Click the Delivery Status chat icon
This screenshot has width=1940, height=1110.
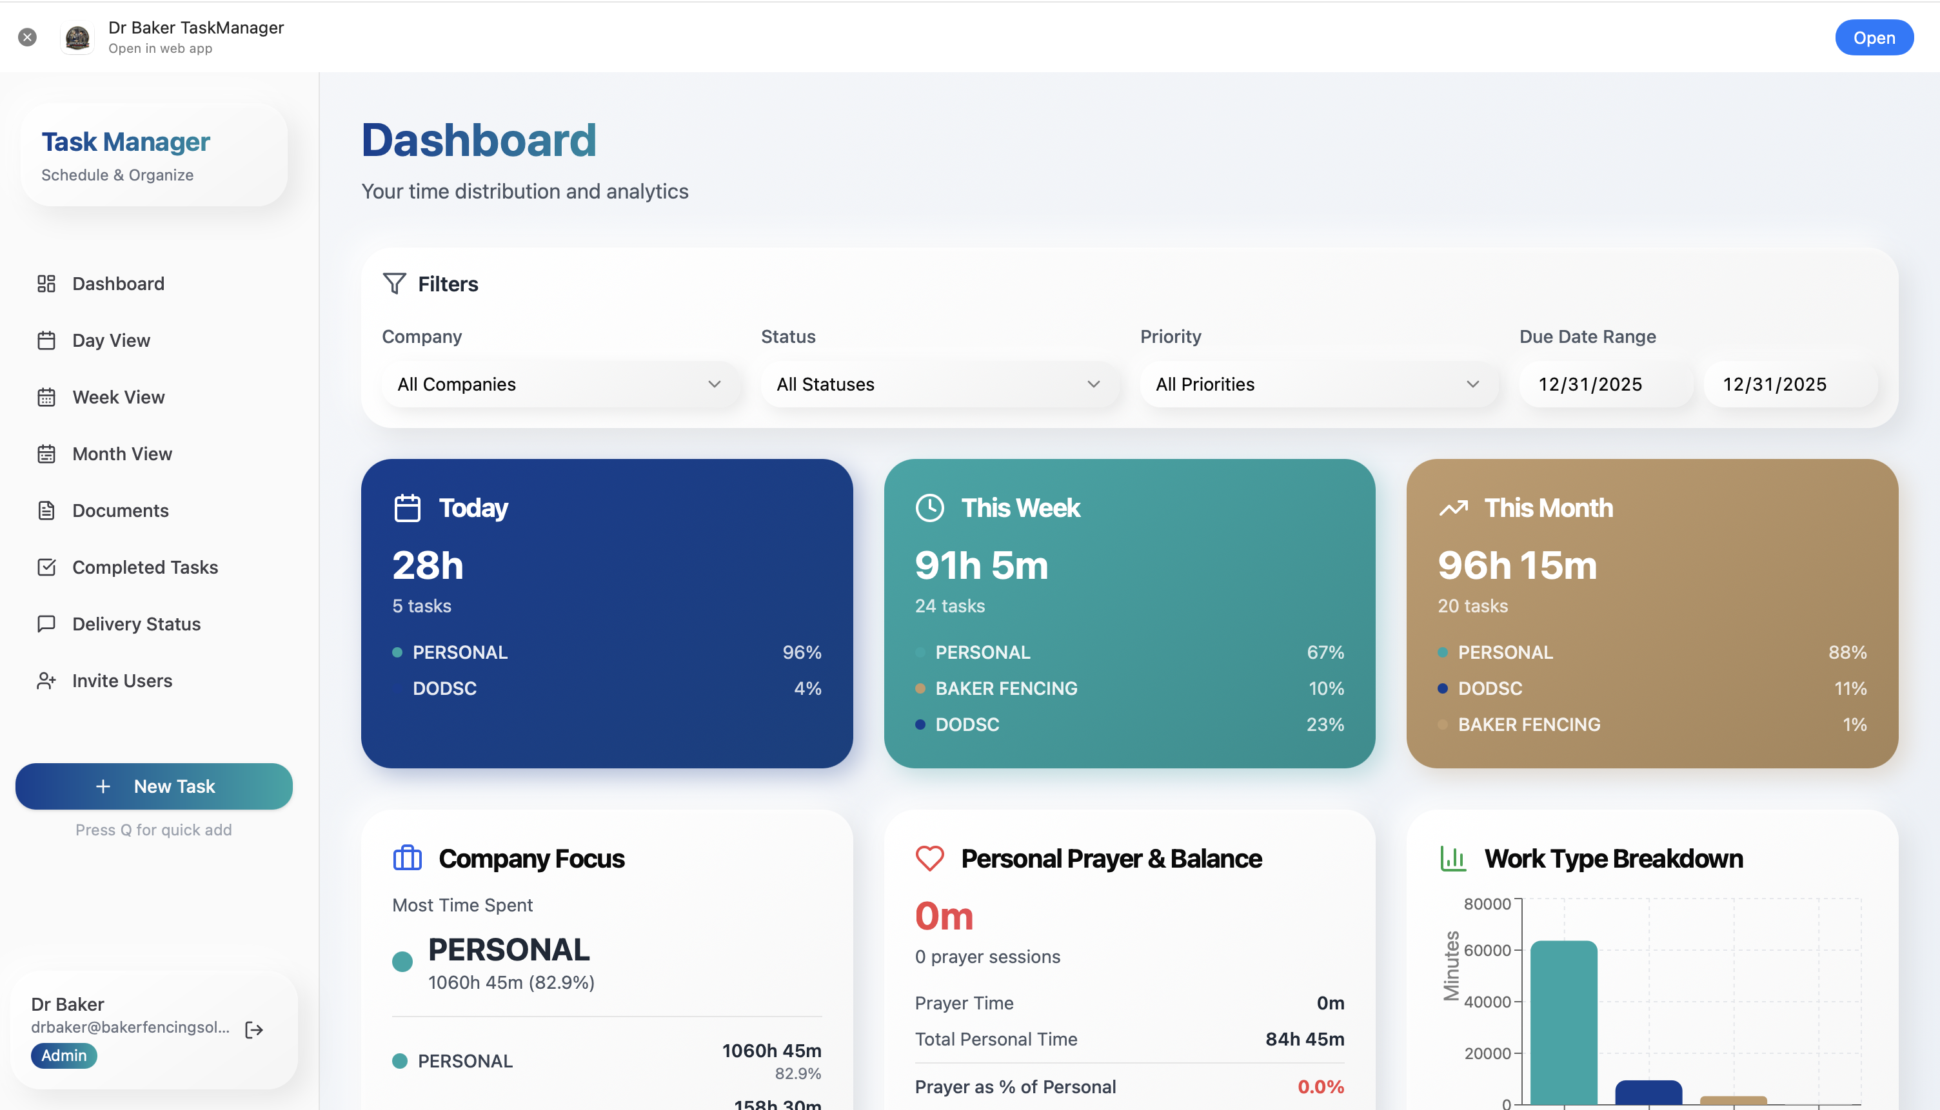click(46, 623)
